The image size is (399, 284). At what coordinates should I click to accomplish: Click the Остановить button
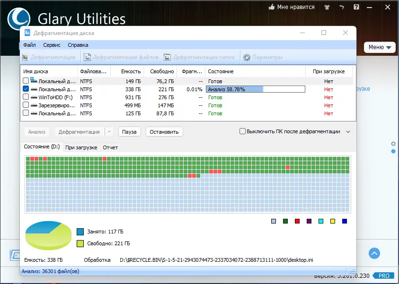164,132
